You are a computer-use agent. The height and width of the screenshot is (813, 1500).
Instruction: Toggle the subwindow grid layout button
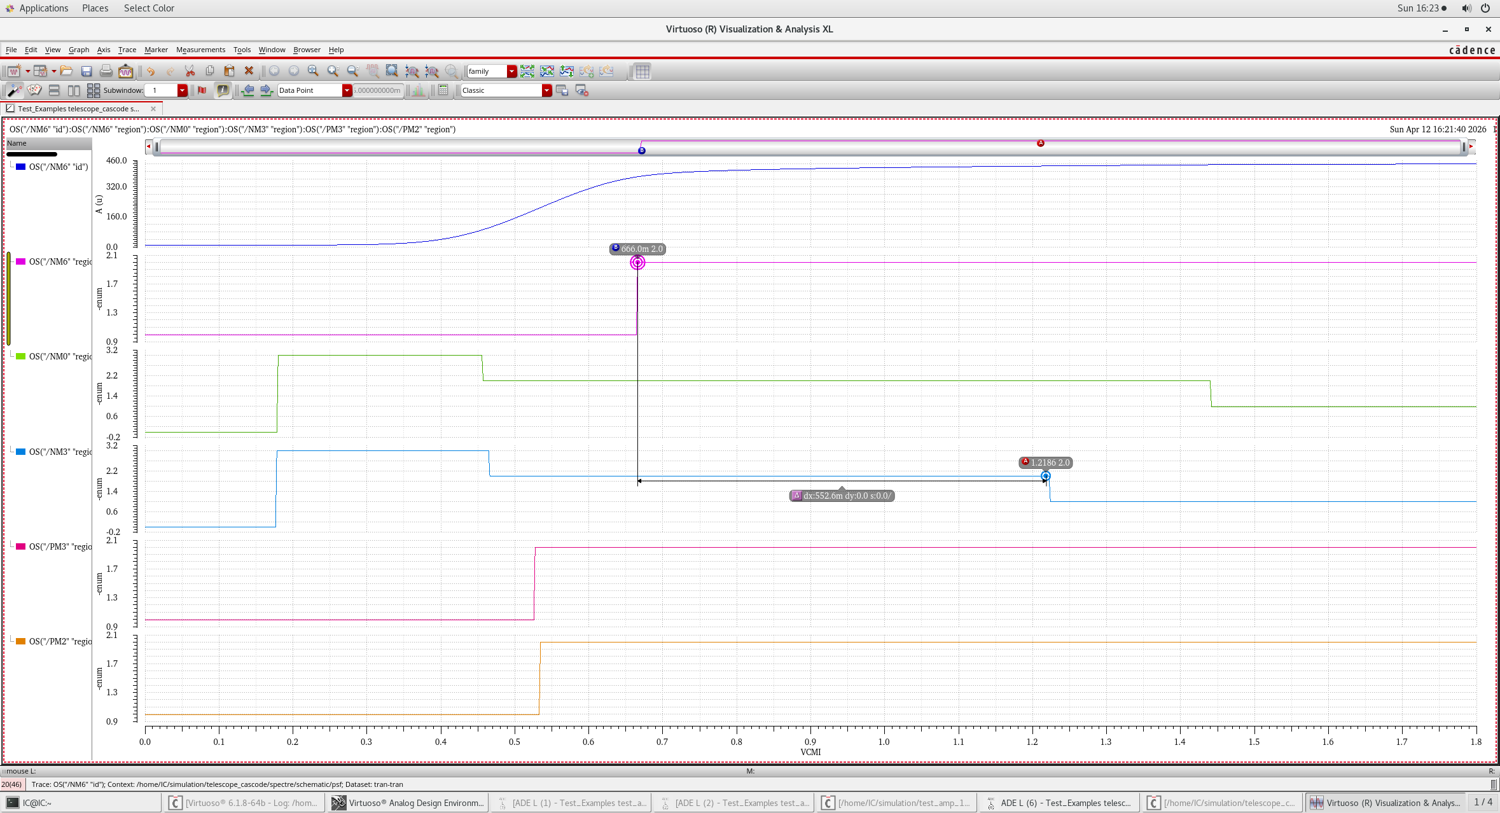pyautogui.click(x=94, y=90)
